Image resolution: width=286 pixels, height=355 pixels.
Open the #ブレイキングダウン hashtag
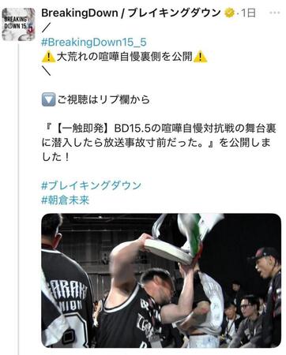pyautogui.click(x=91, y=185)
